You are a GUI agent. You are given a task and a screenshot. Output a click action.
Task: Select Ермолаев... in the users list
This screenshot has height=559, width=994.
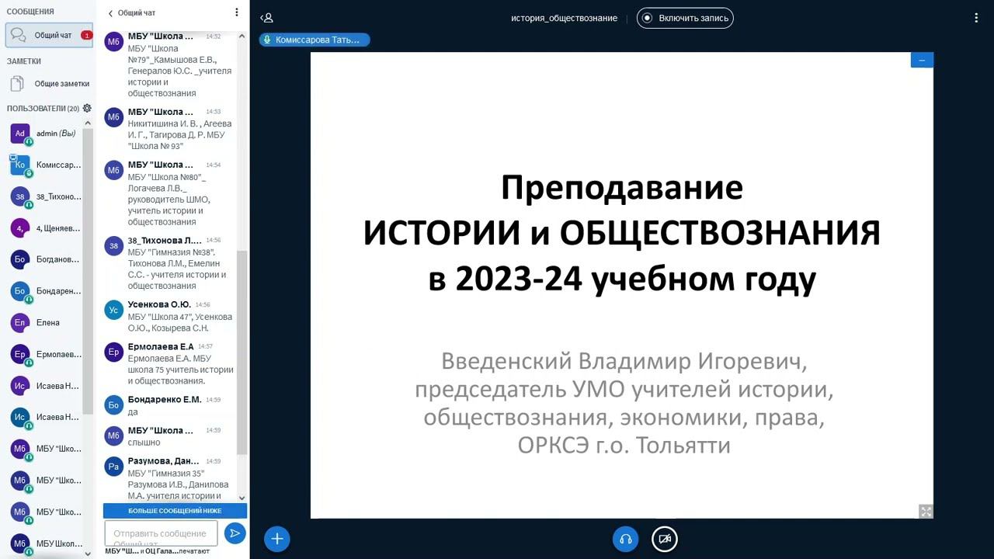48,354
